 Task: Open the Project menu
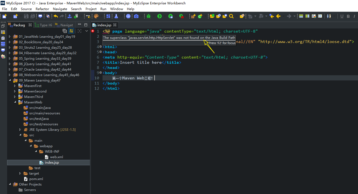(x=91, y=9)
